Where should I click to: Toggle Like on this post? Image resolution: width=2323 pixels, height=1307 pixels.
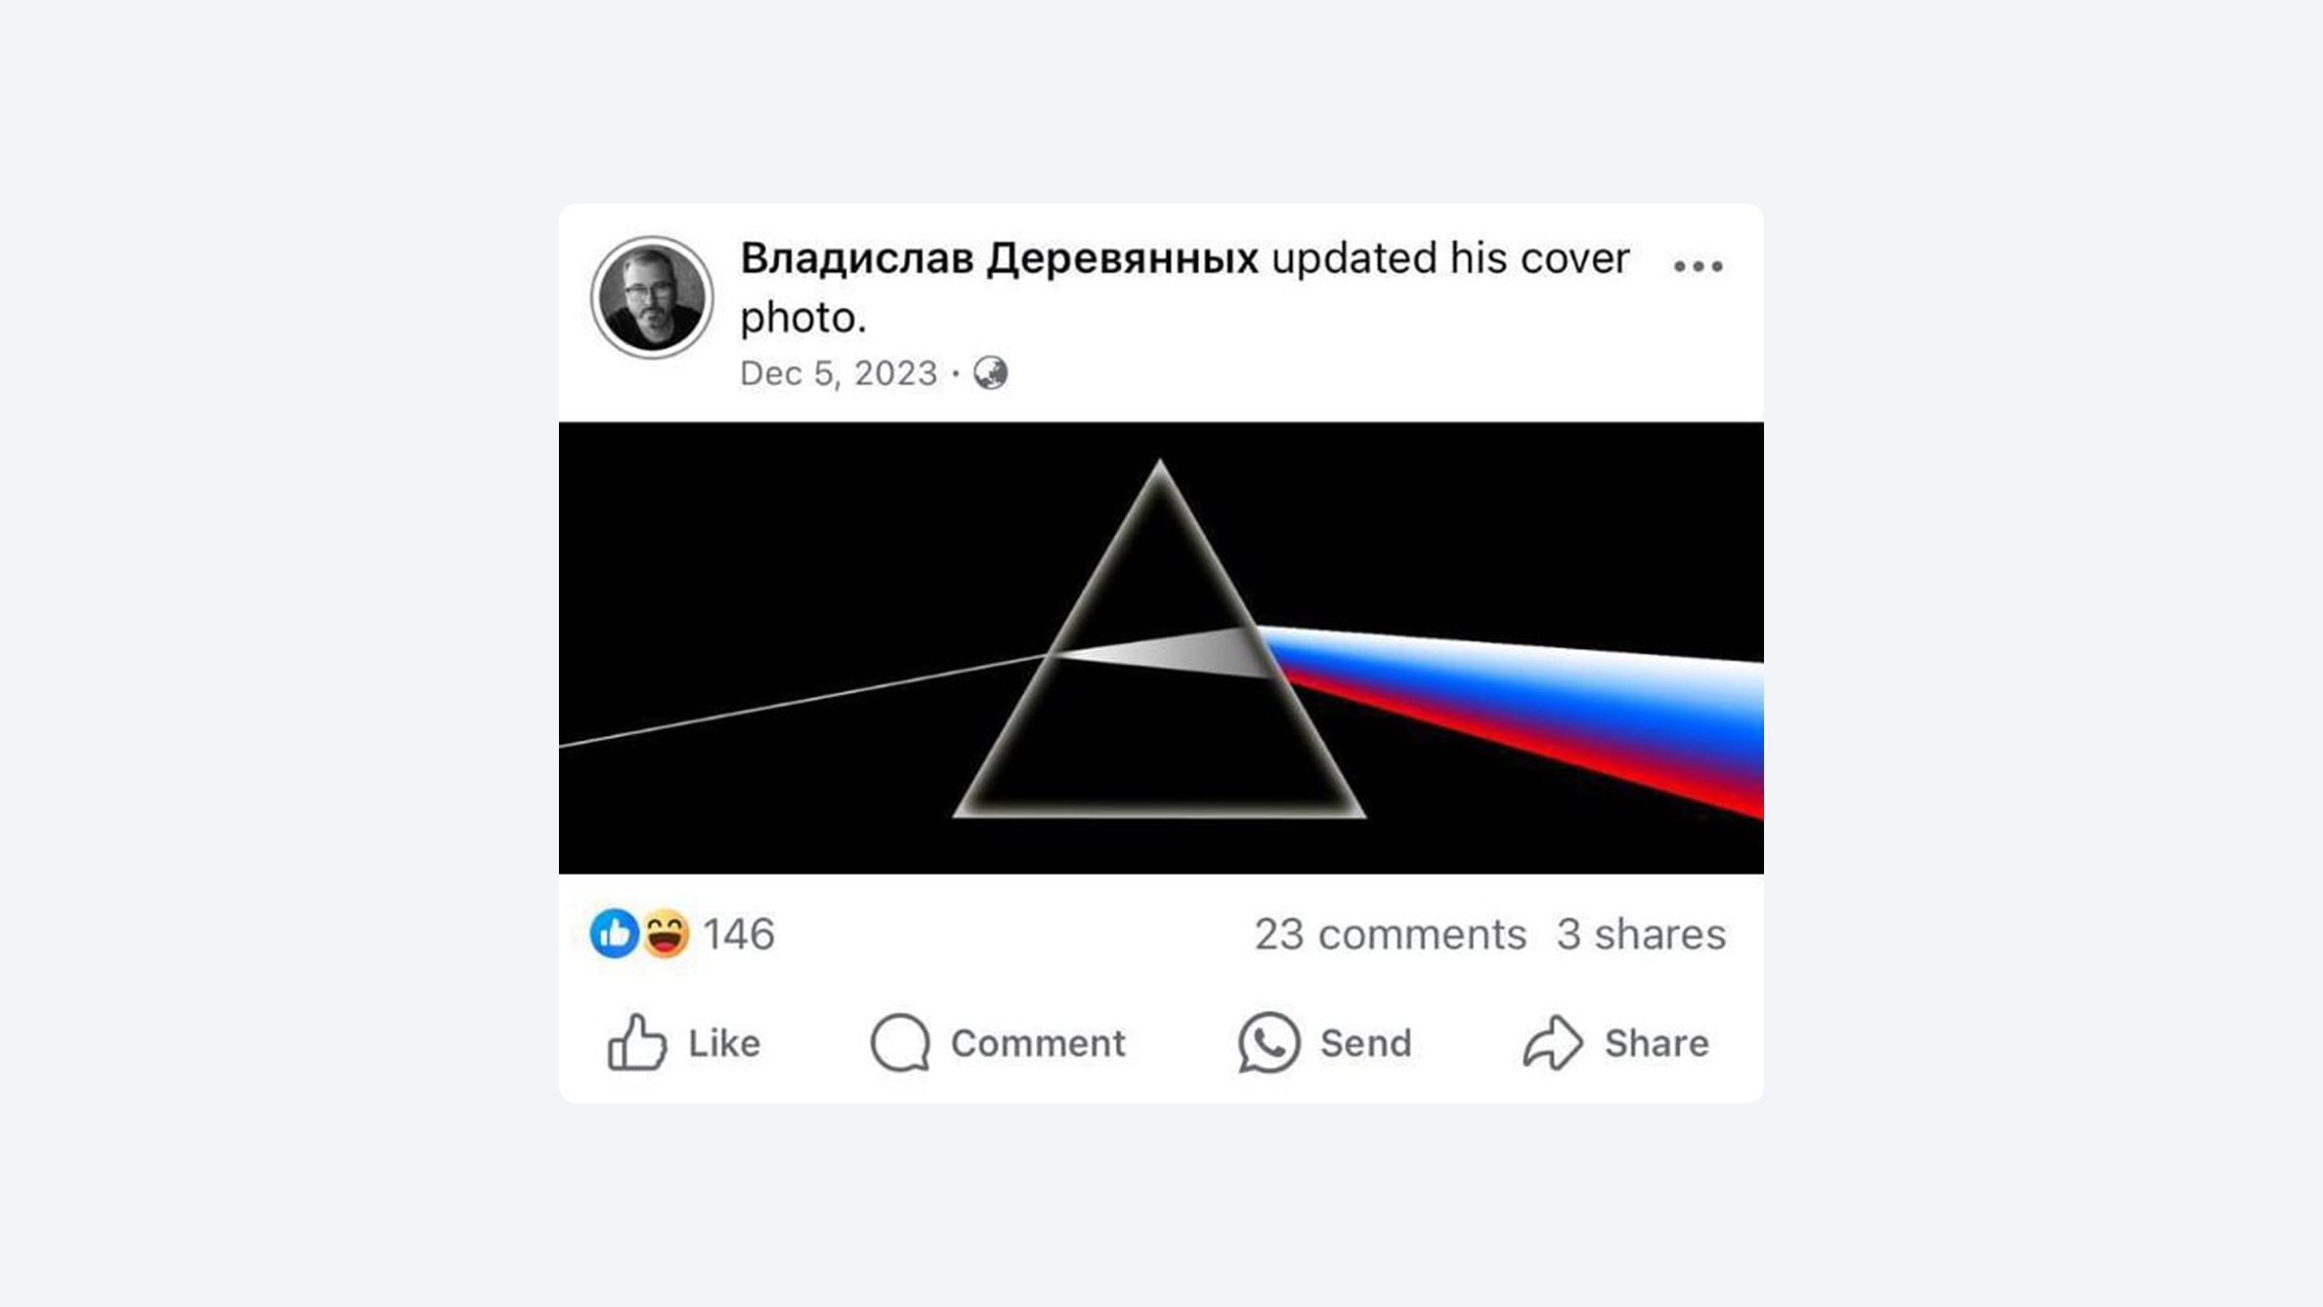coord(683,1042)
